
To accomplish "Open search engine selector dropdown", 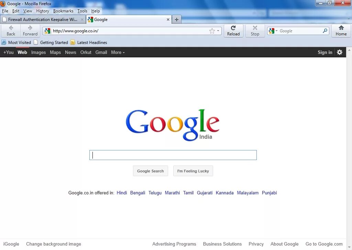I will click(273, 31).
